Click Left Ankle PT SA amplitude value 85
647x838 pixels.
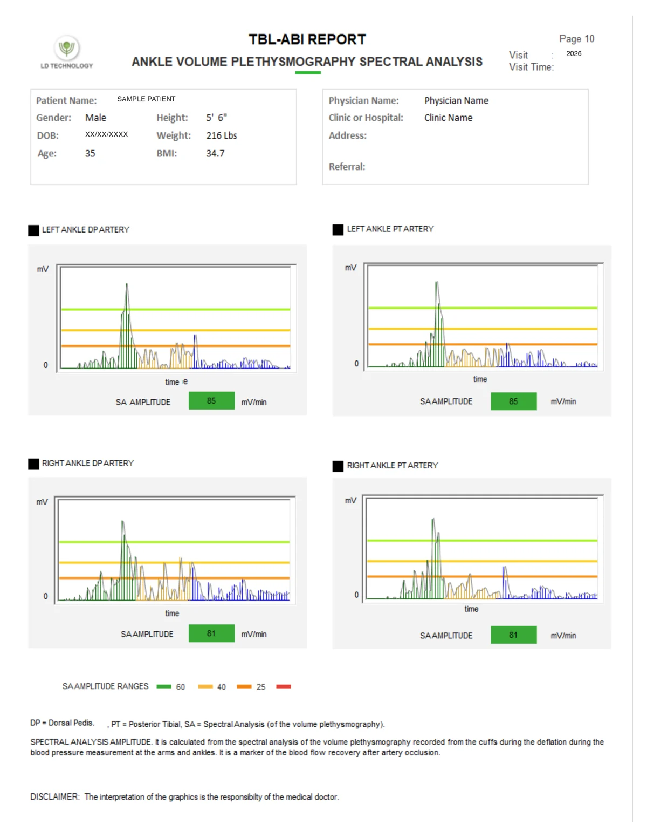[514, 401]
